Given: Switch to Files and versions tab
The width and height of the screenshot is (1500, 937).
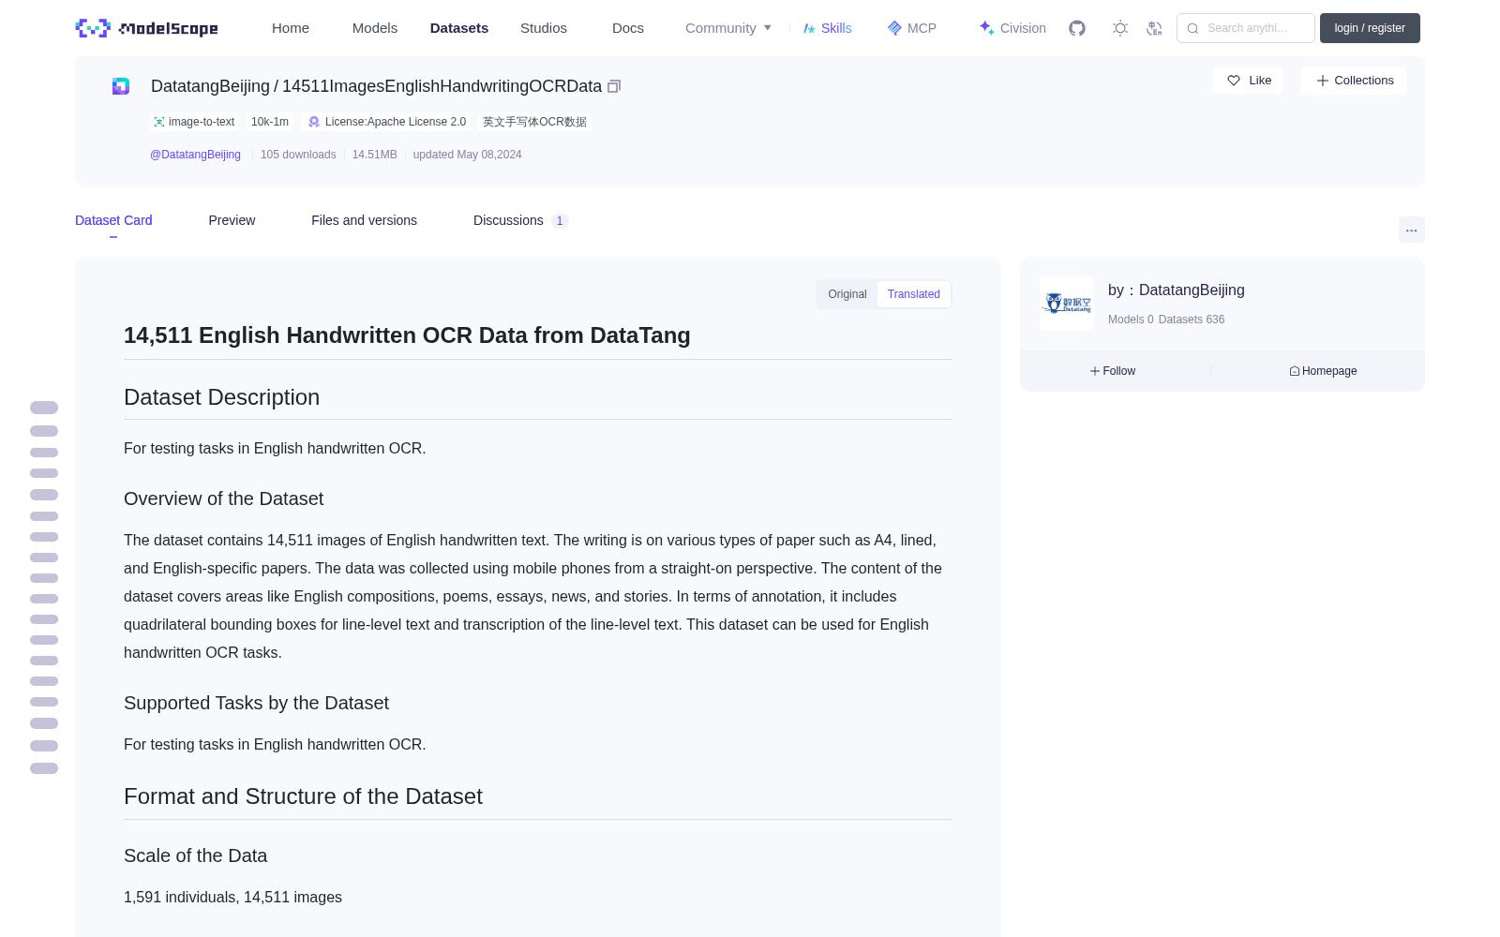Looking at the screenshot, I should point(364,220).
